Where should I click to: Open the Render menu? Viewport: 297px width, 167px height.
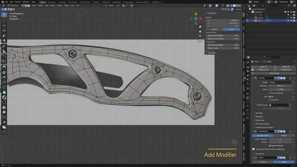coord(18,2)
